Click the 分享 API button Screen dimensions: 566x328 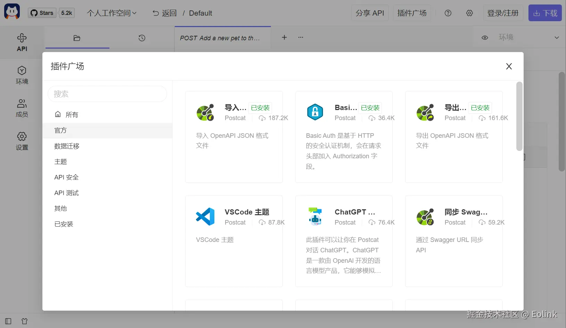click(370, 13)
